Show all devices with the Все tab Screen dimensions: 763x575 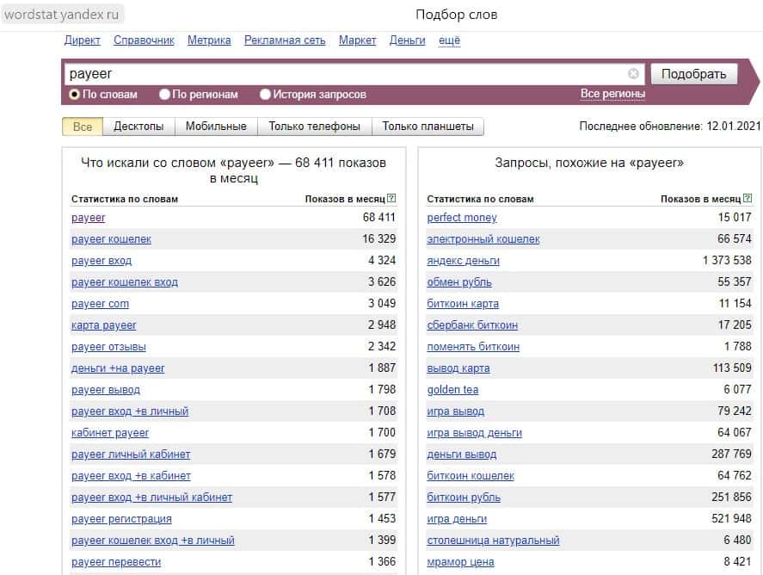(x=83, y=127)
